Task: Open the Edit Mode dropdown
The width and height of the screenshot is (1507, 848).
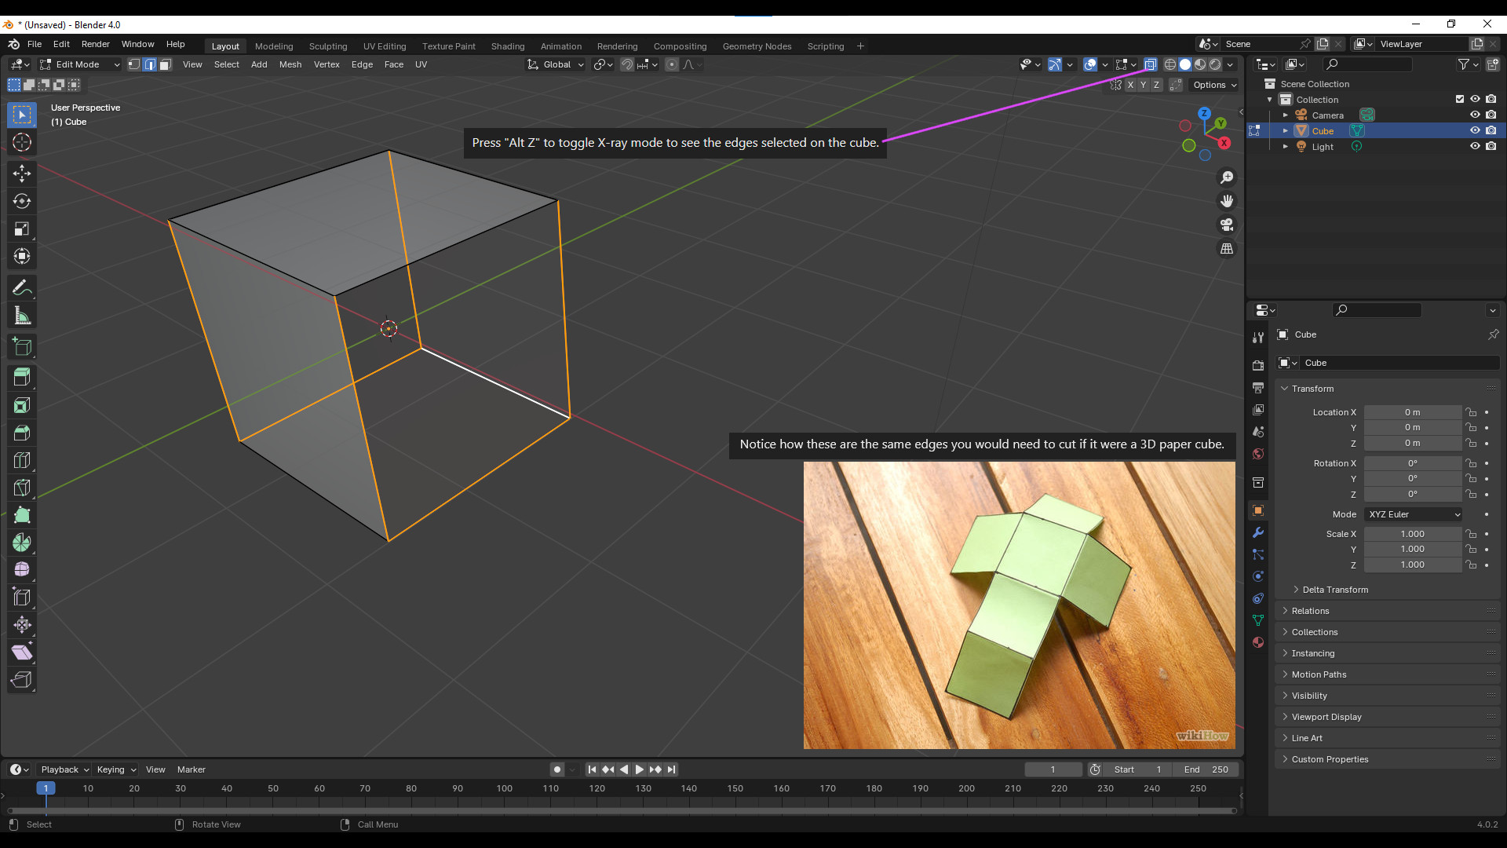Action: click(80, 64)
